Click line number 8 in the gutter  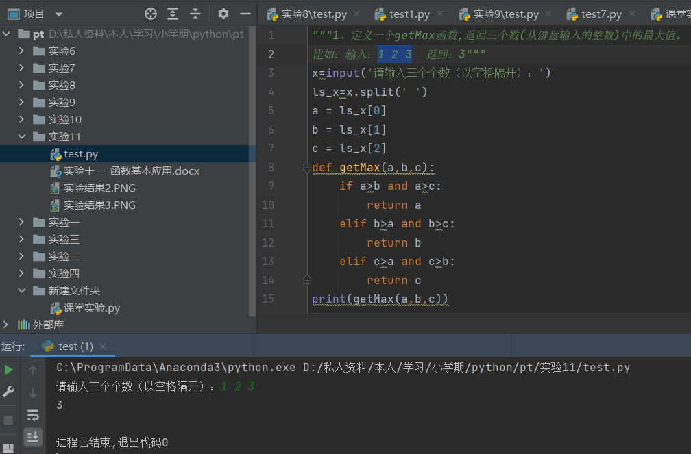(x=271, y=167)
